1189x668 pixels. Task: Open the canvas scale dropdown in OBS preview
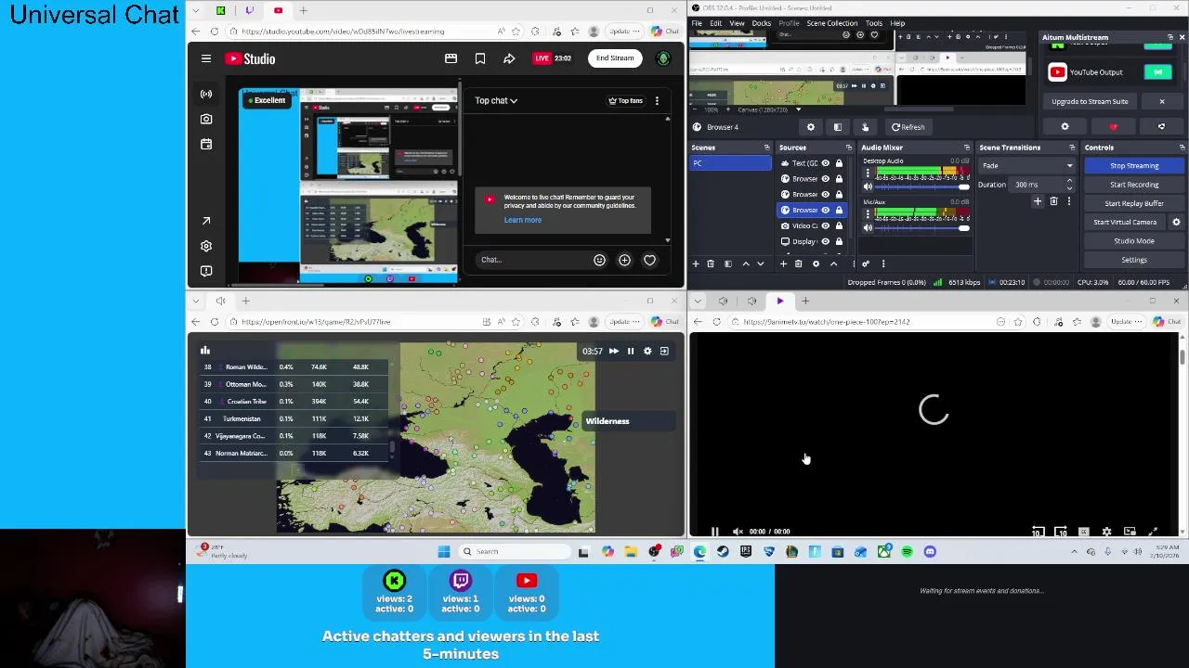[x=797, y=109]
